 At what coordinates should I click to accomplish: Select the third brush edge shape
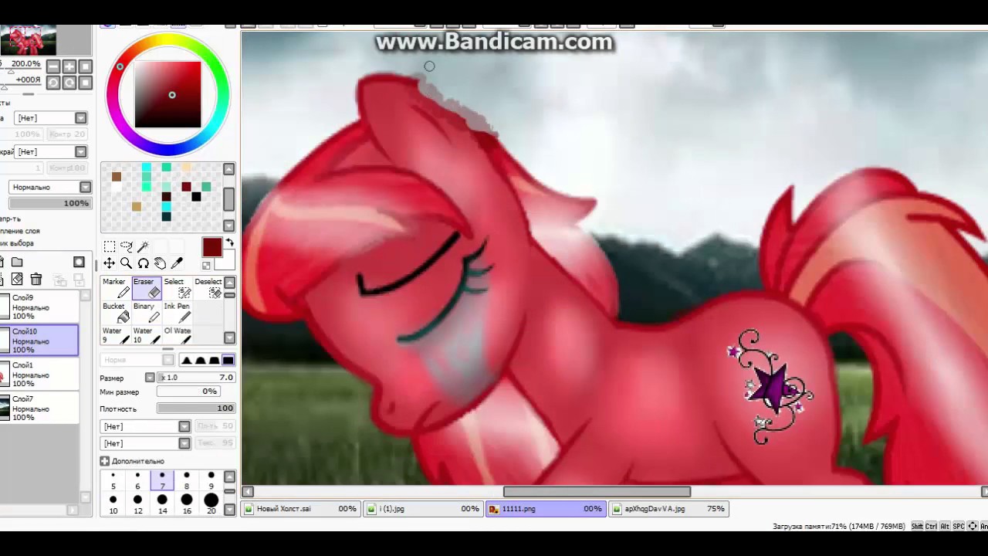pos(214,360)
